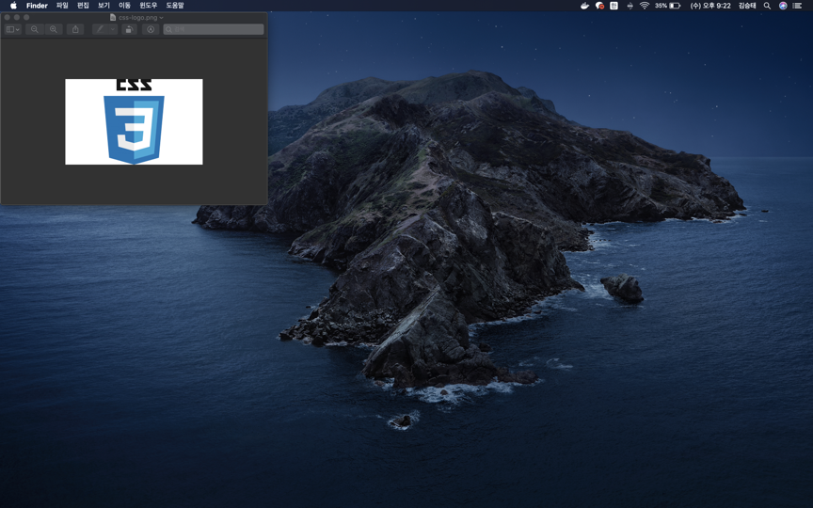The image size is (813, 508).
Task: Expand the highlight pen options arrow
Action: pos(113,29)
